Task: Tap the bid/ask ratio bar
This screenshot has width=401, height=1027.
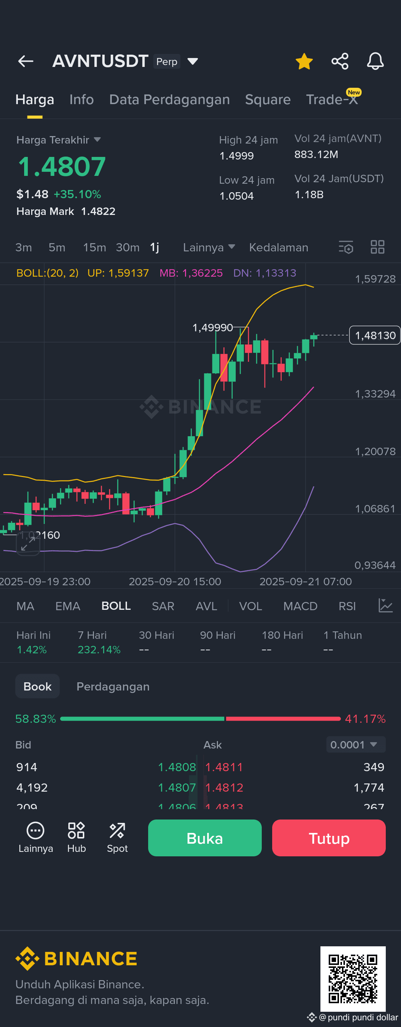Action: (200, 719)
